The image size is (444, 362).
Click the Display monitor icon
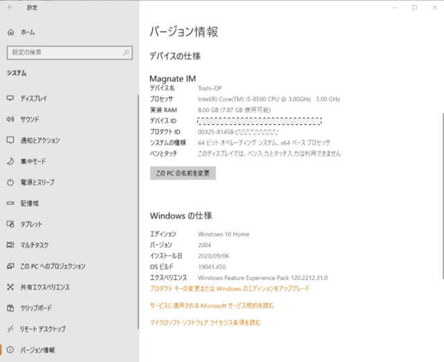click(x=10, y=98)
